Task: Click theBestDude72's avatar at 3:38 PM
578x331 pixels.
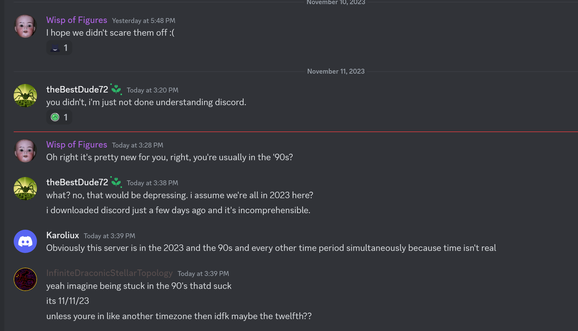Action: (25, 189)
